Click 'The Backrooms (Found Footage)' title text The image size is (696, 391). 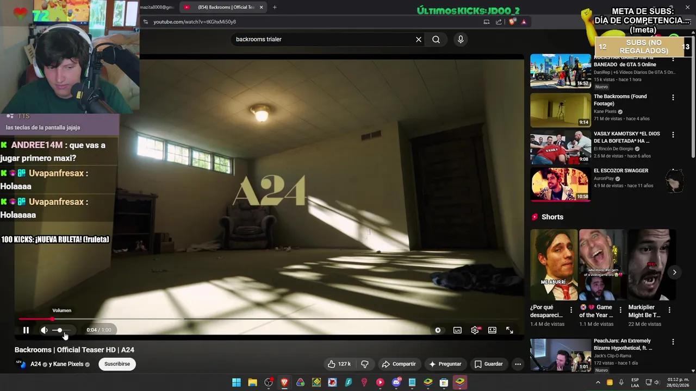tap(620, 100)
